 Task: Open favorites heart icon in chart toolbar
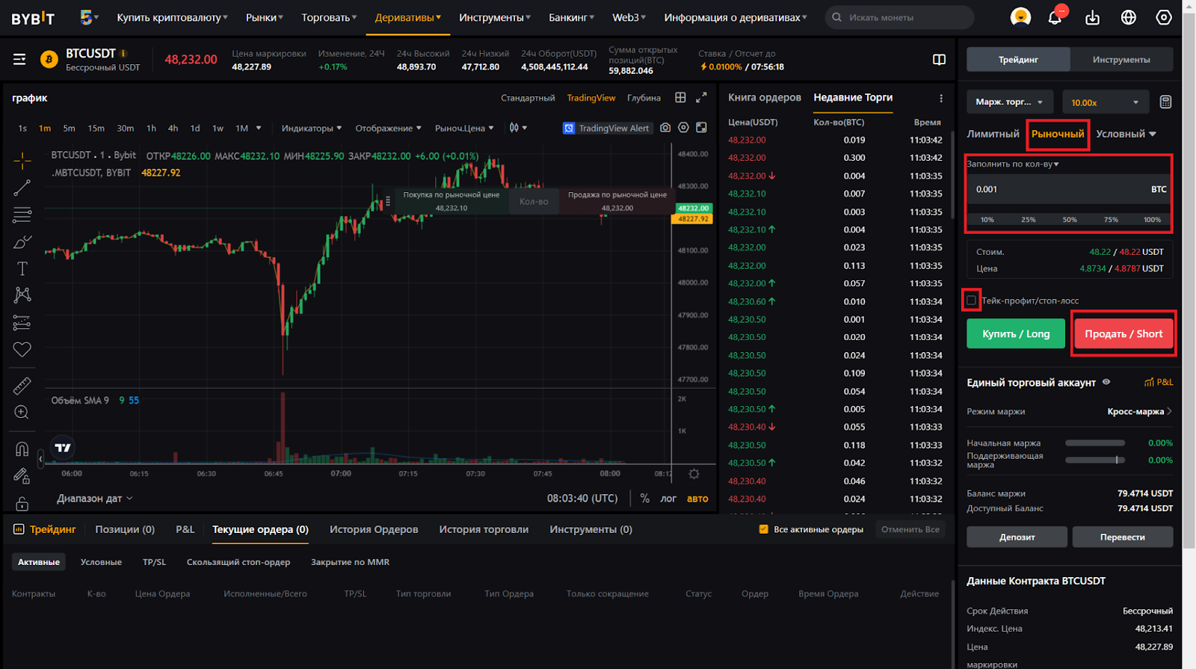pyautogui.click(x=22, y=349)
